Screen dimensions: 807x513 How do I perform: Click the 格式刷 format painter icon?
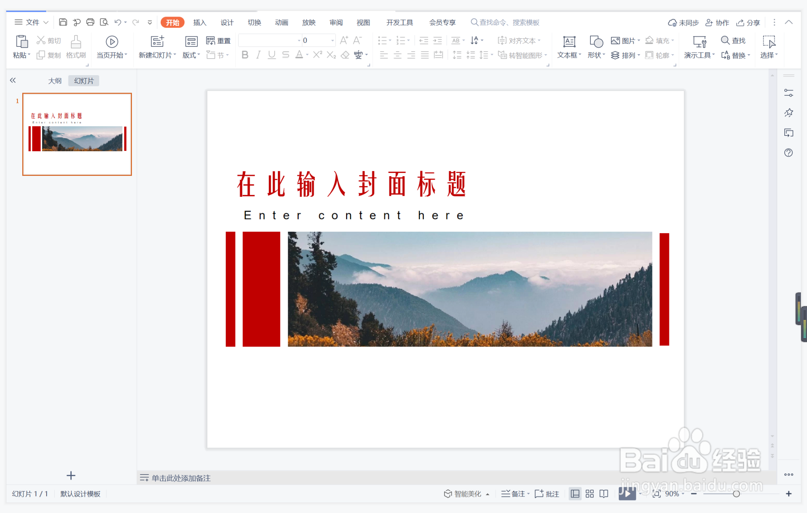coord(76,42)
